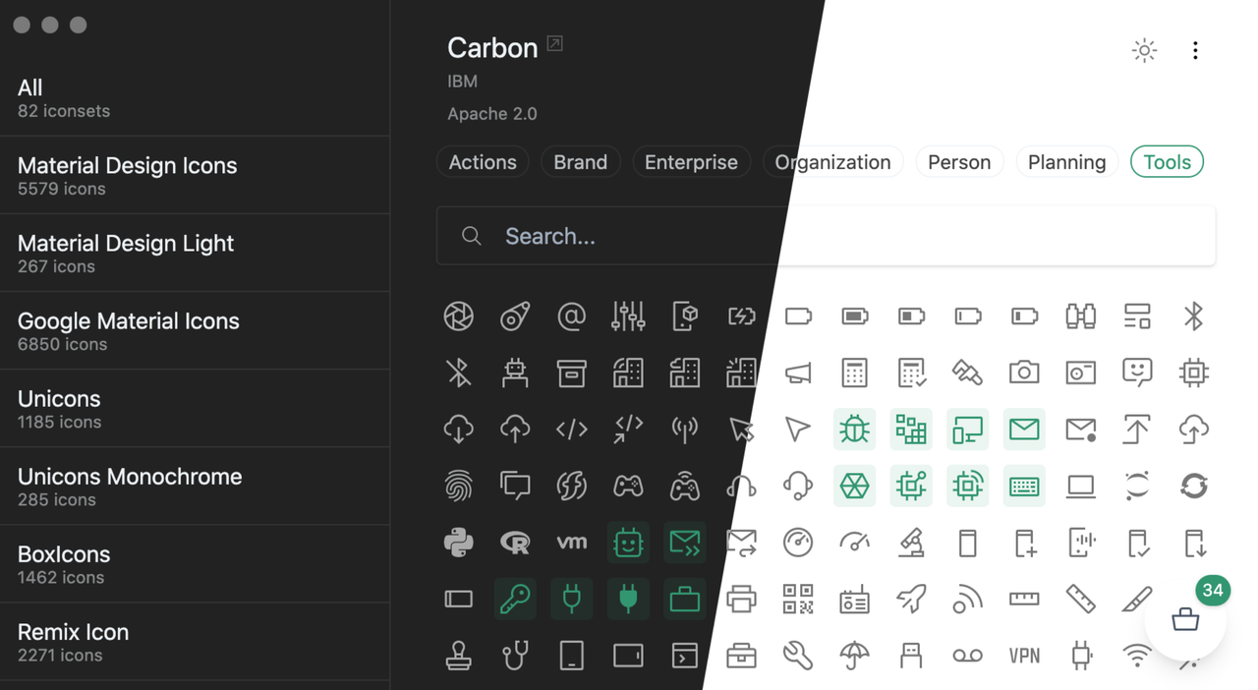Select the battery charging icon
Viewport: 1258px width, 690px height.
tap(742, 316)
